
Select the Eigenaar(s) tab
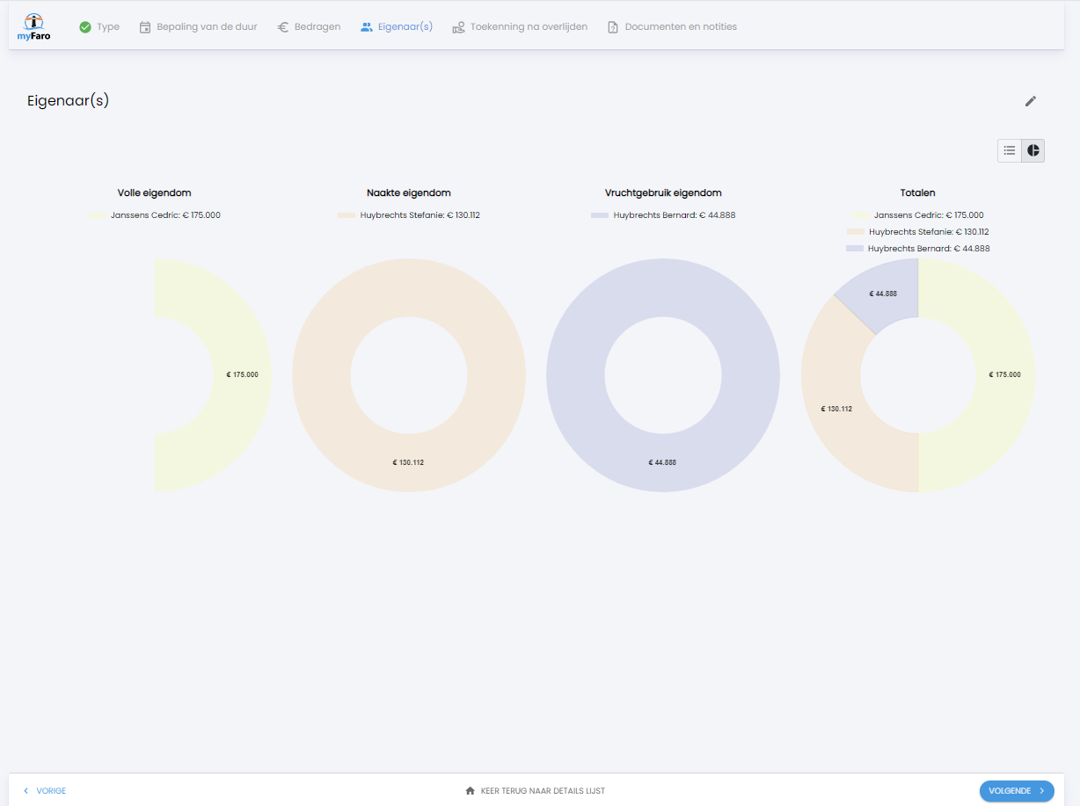397,27
